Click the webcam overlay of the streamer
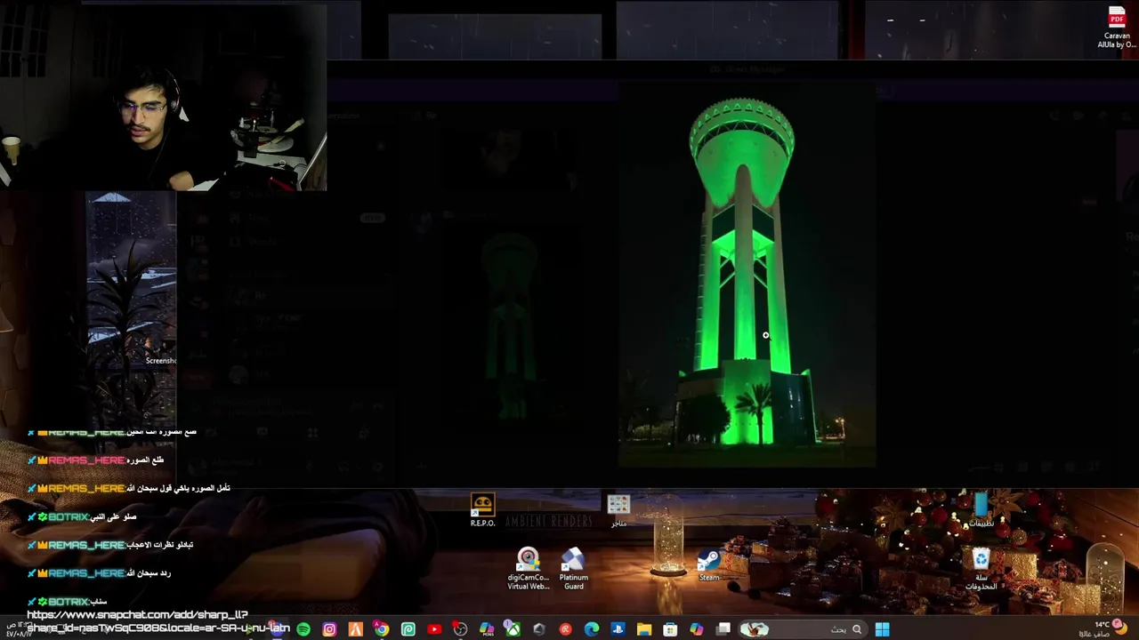 (164, 96)
